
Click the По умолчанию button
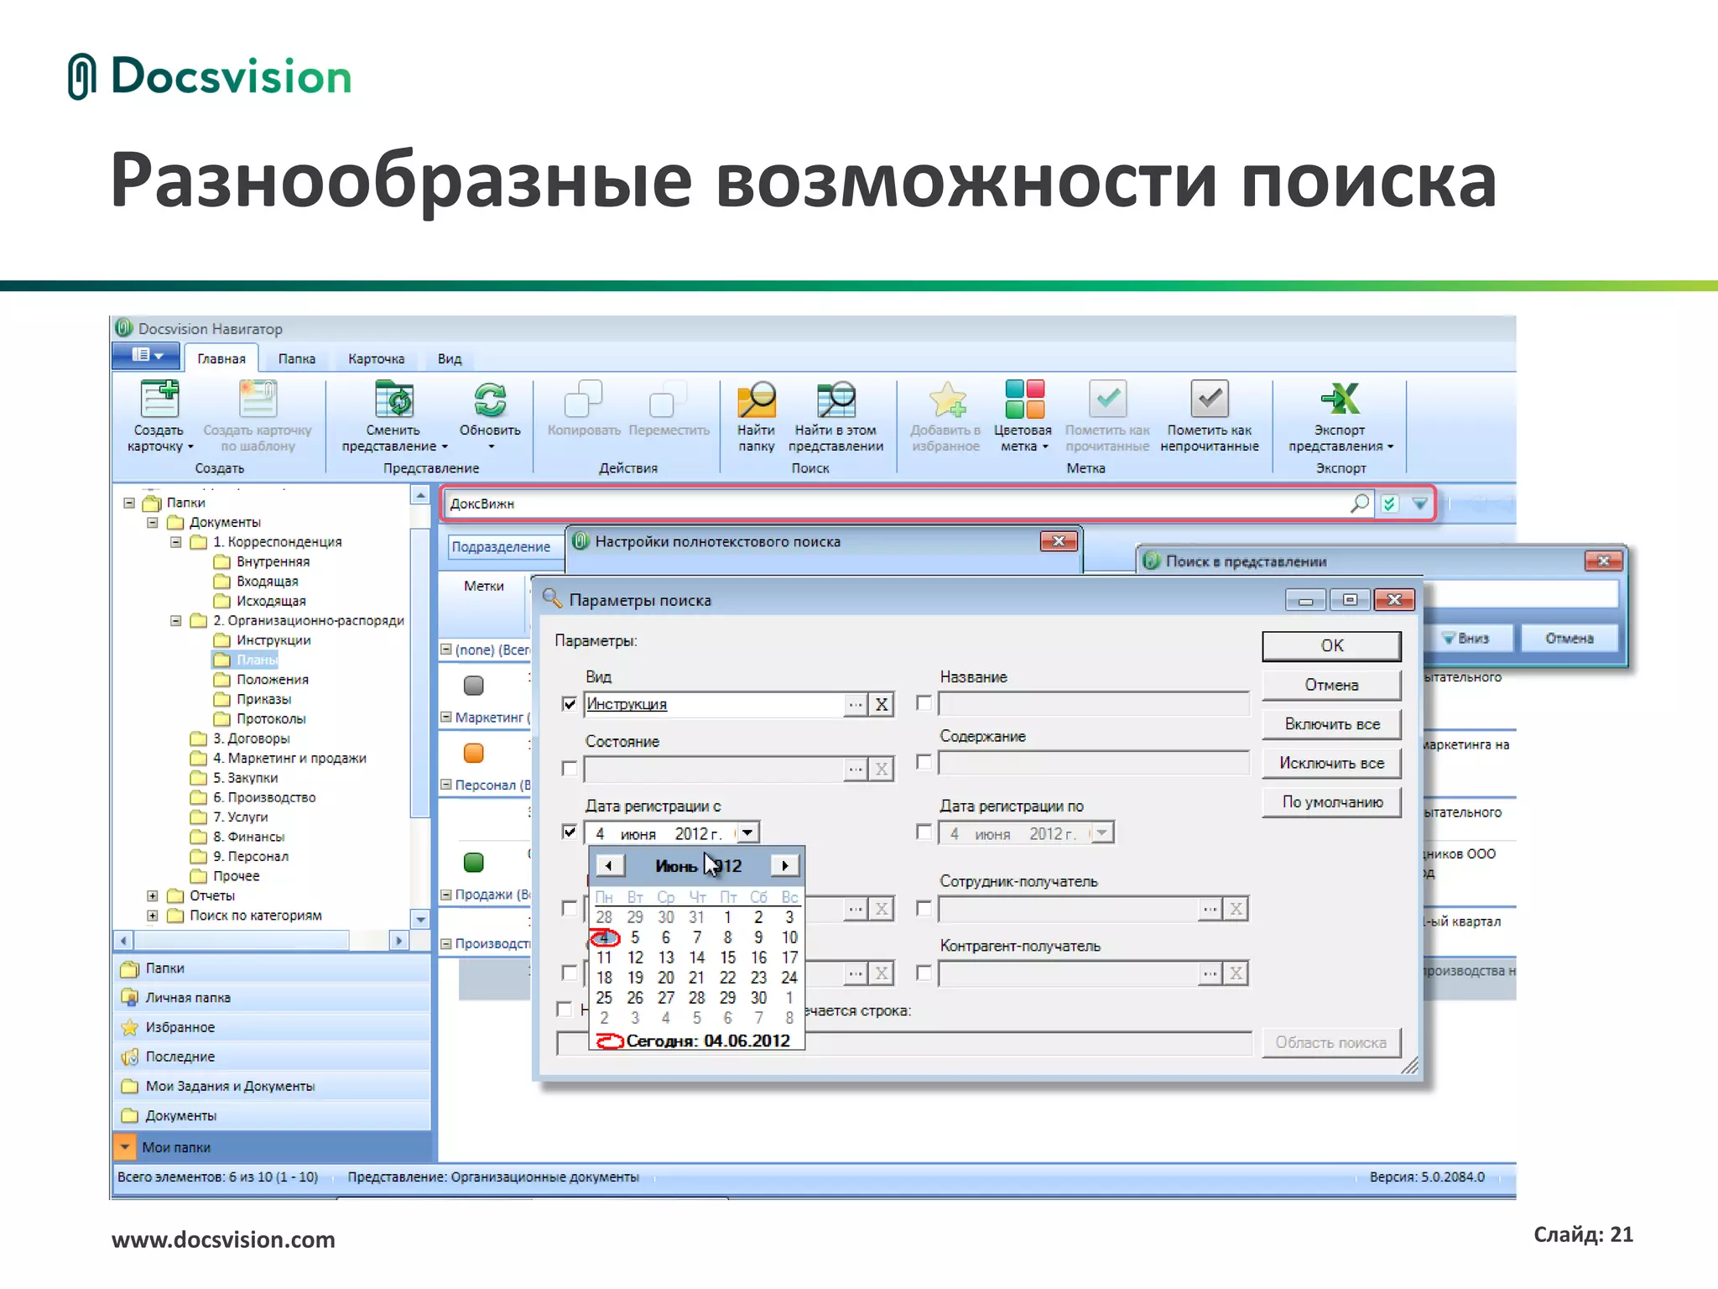coord(1331,801)
